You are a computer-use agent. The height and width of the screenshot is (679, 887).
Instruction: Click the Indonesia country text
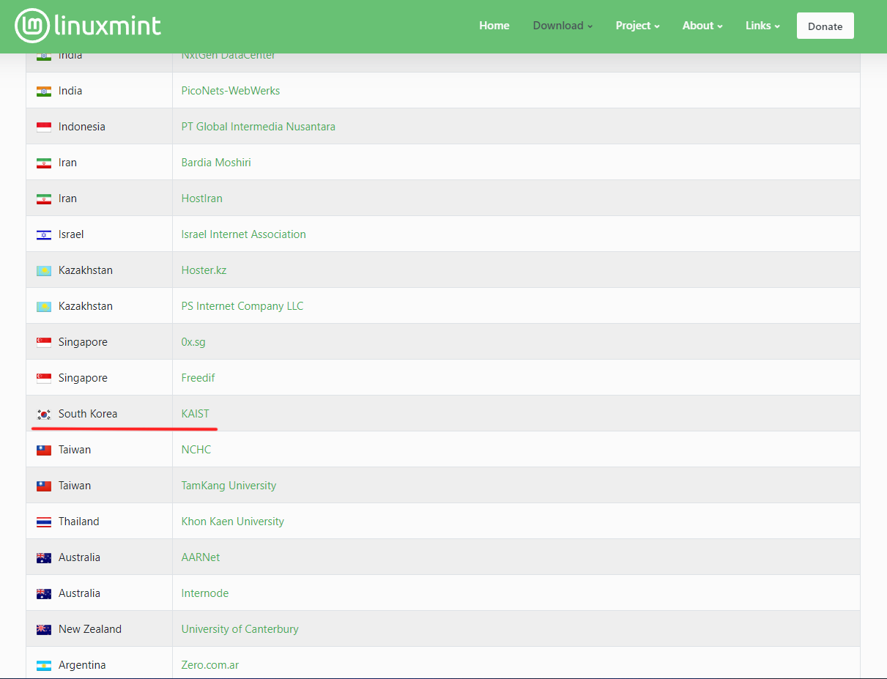pyautogui.click(x=82, y=127)
